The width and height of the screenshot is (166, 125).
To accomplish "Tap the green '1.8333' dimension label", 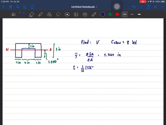I will pos(53,61).
